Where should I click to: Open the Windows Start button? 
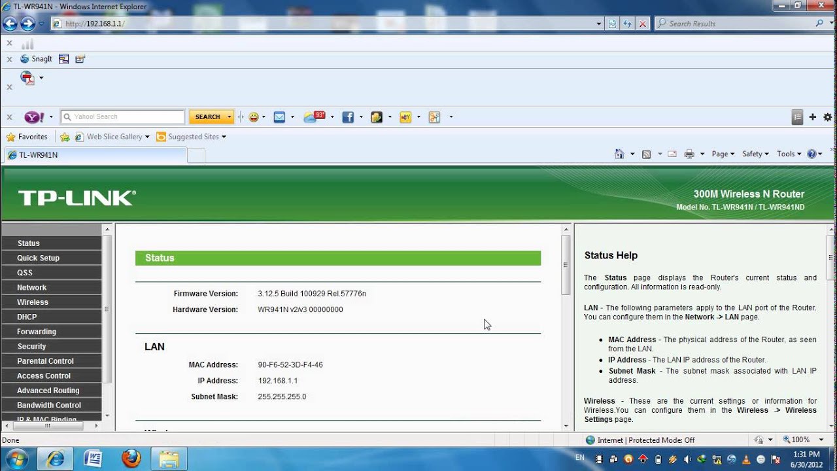[16, 458]
